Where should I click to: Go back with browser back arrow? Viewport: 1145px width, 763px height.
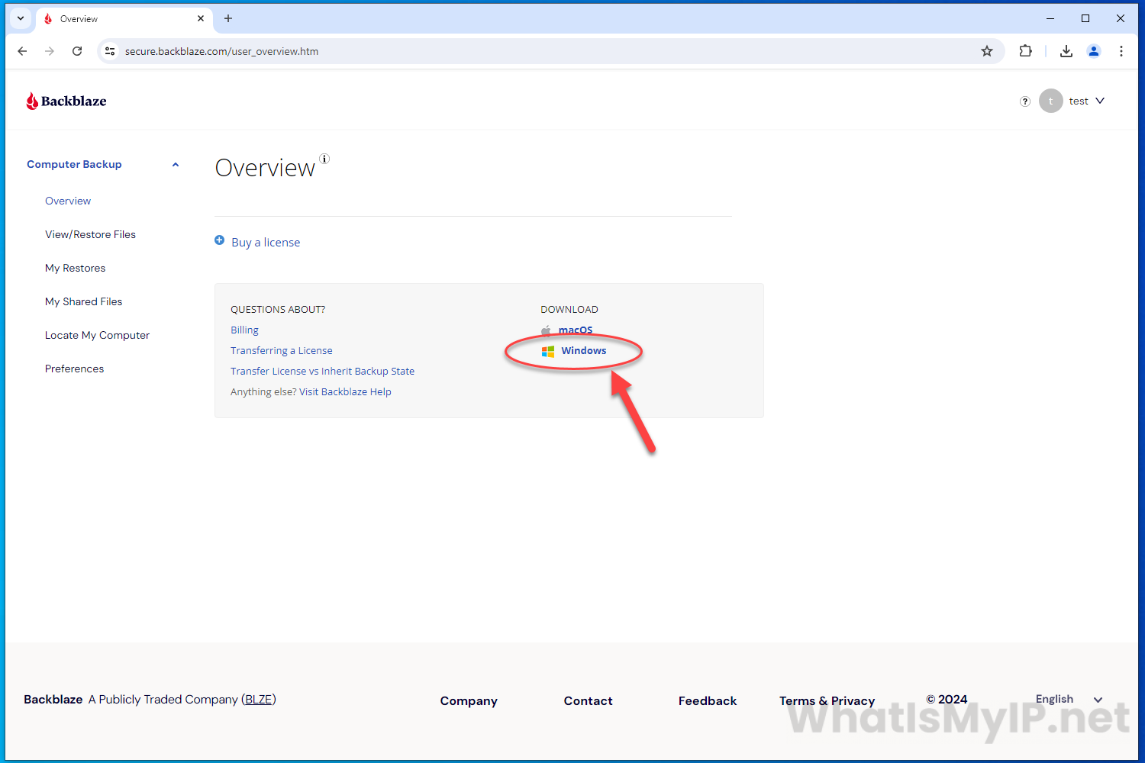(22, 51)
